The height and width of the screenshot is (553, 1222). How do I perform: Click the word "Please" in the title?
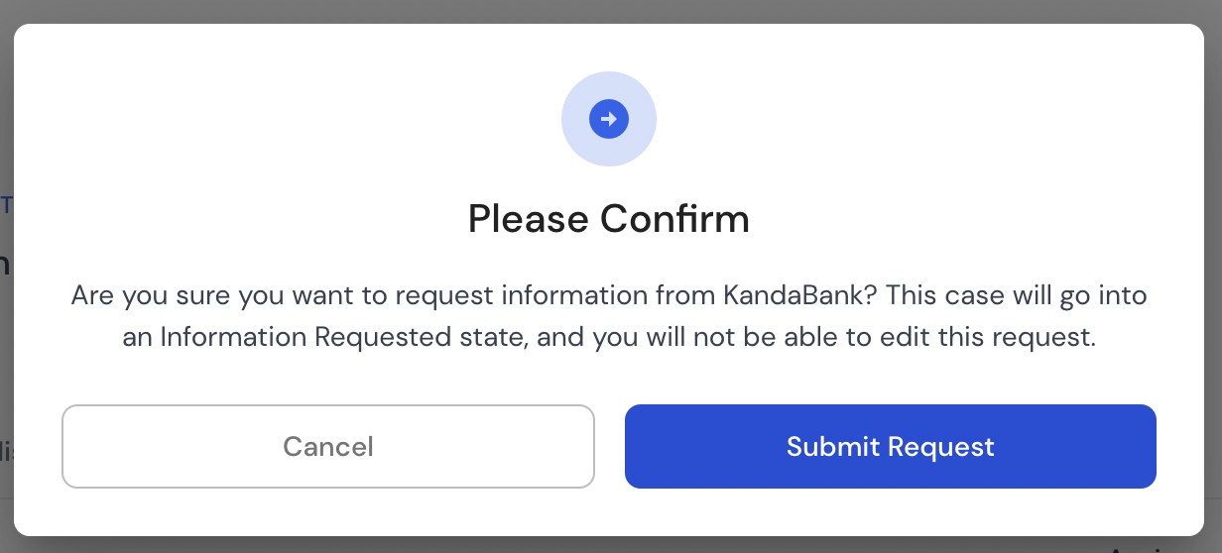click(528, 219)
